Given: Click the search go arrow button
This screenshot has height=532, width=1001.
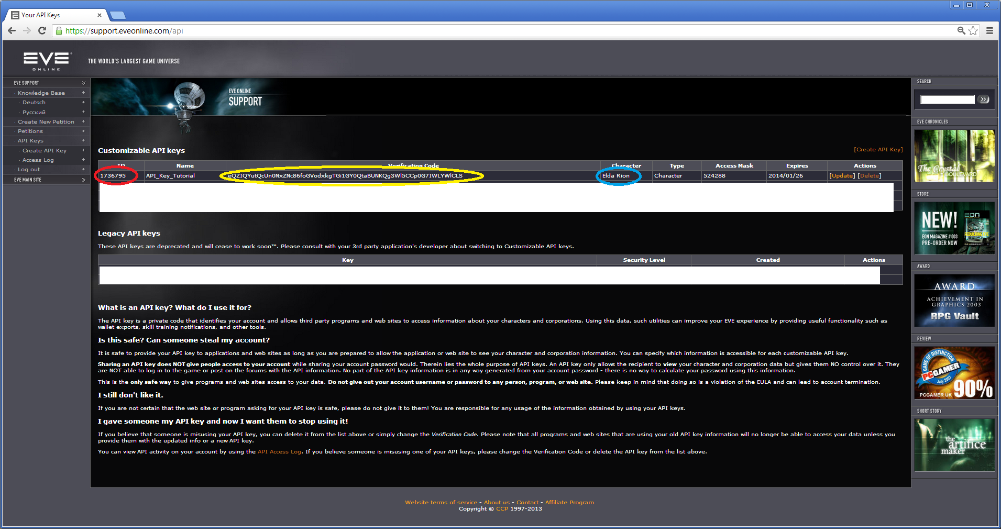Looking at the screenshot, I should coord(984,99).
